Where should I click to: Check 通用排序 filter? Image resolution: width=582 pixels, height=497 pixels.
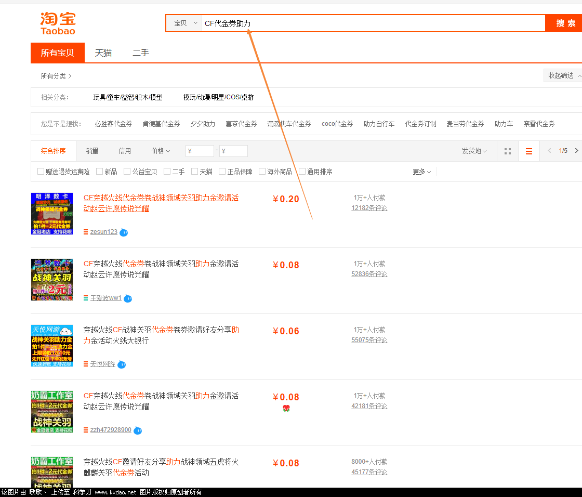(302, 171)
